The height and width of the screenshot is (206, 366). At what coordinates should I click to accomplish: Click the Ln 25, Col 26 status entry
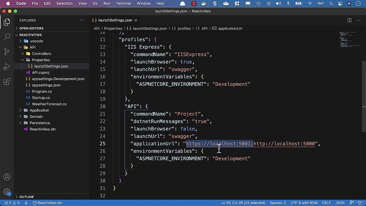click(243, 203)
